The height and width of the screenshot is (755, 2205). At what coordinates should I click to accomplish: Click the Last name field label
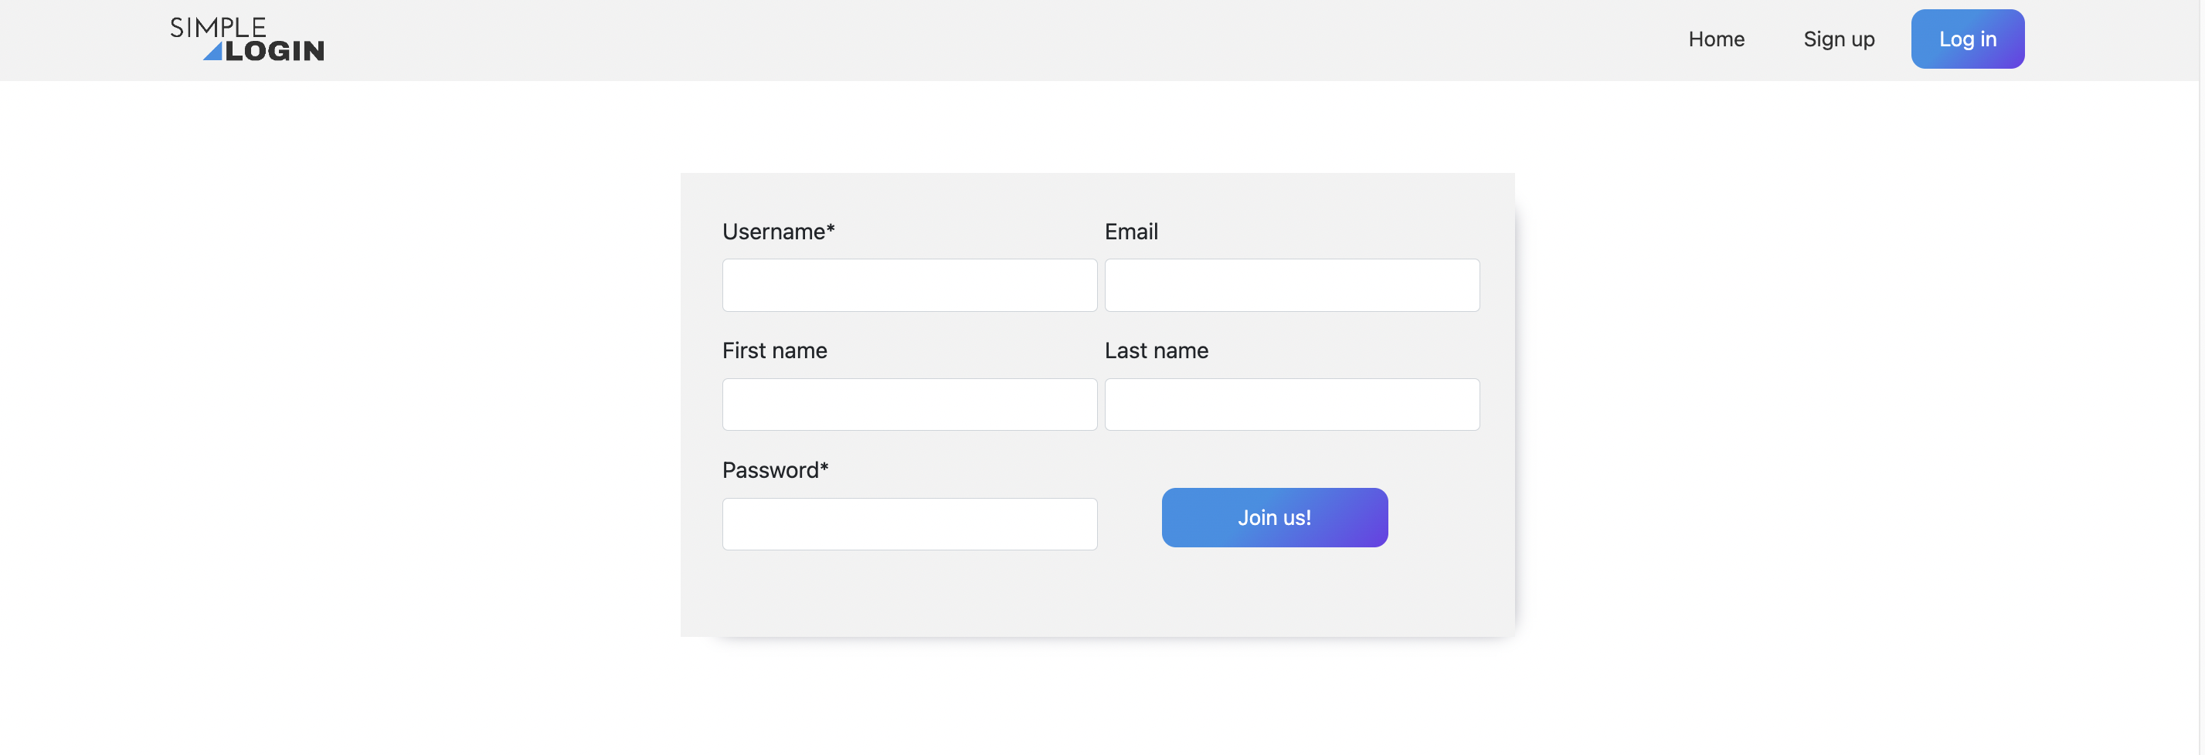click(x=1156, y=350)
